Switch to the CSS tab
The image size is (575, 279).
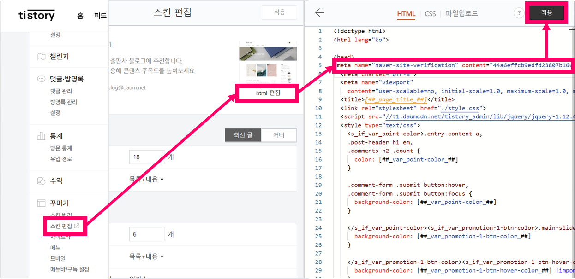click(430, 14)
